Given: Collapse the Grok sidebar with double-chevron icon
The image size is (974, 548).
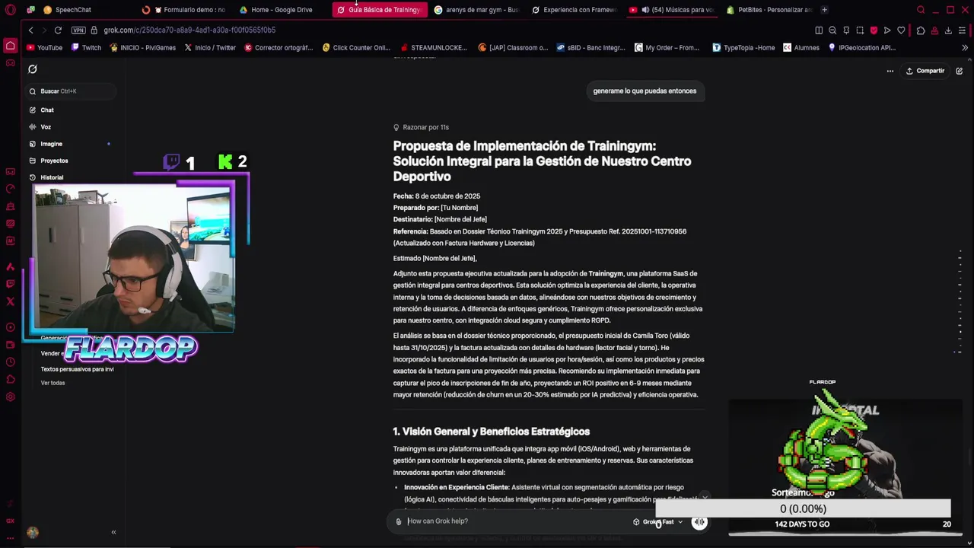Looking at the screenshot, I should (113, 532).
